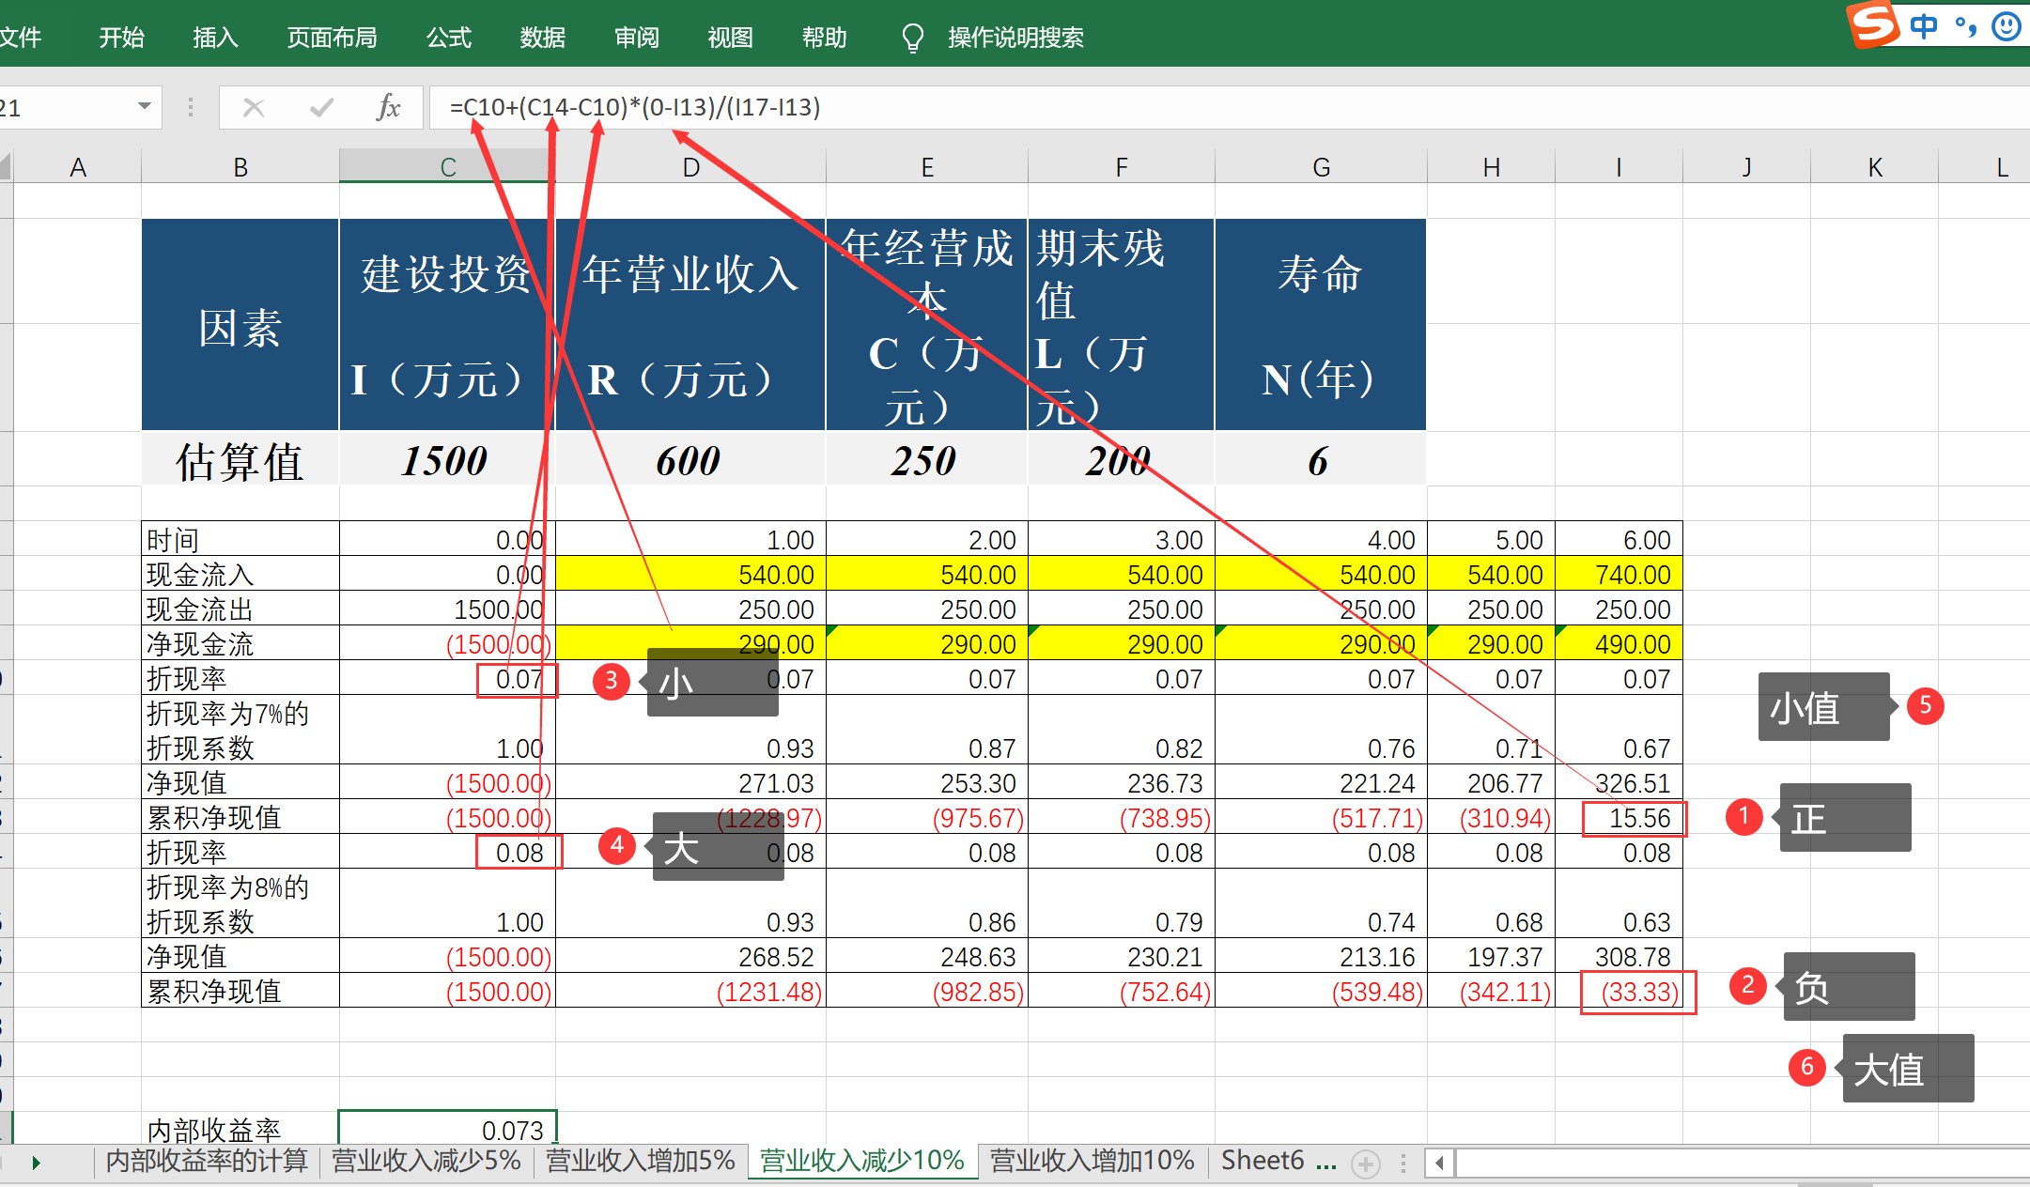Click the Sogou input method S icon

pyautogui.click(x=1872, y=23)
